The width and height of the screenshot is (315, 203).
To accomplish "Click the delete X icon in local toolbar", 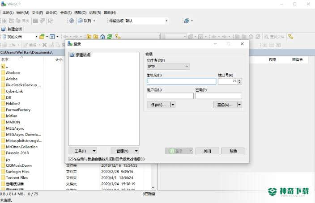I will pyautogui.click(x=45, y=45).
